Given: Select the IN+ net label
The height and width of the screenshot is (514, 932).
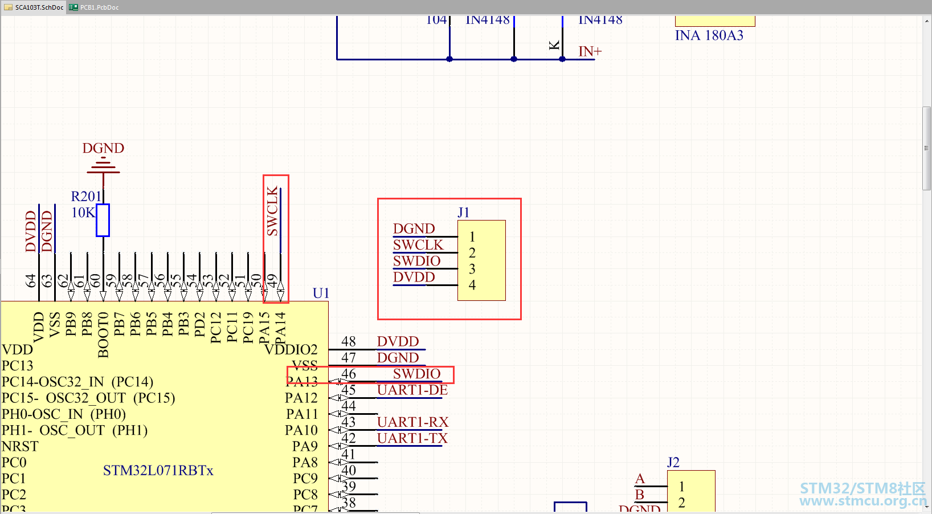Looking at the screenshot, I should (x=590, y=51).
